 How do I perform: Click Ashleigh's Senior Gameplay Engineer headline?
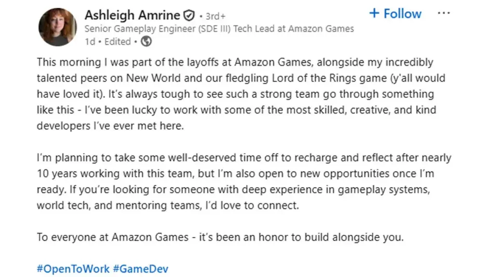click(219, 28)
